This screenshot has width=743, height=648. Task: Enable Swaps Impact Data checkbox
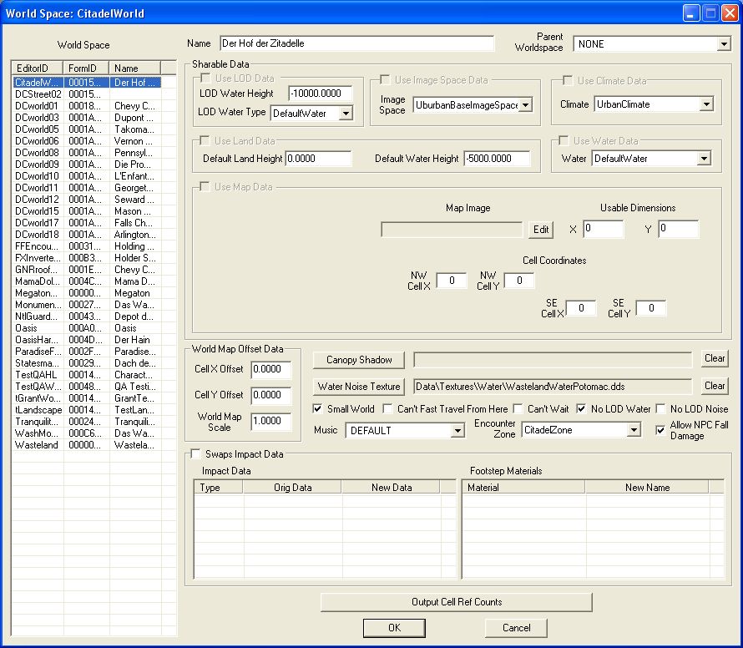click(195, 453)
